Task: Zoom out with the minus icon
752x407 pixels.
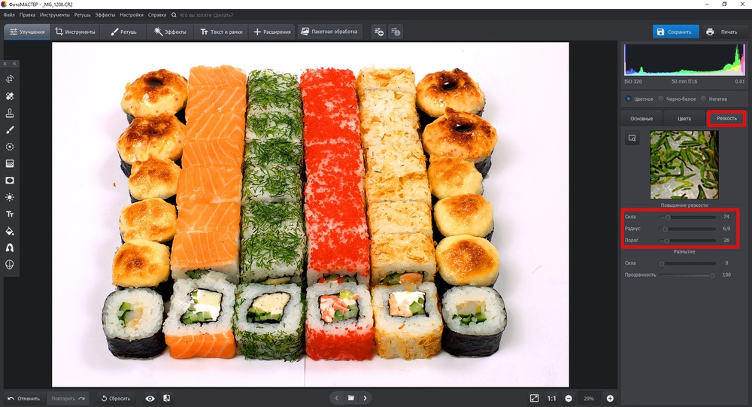Action: coord(569,399)
